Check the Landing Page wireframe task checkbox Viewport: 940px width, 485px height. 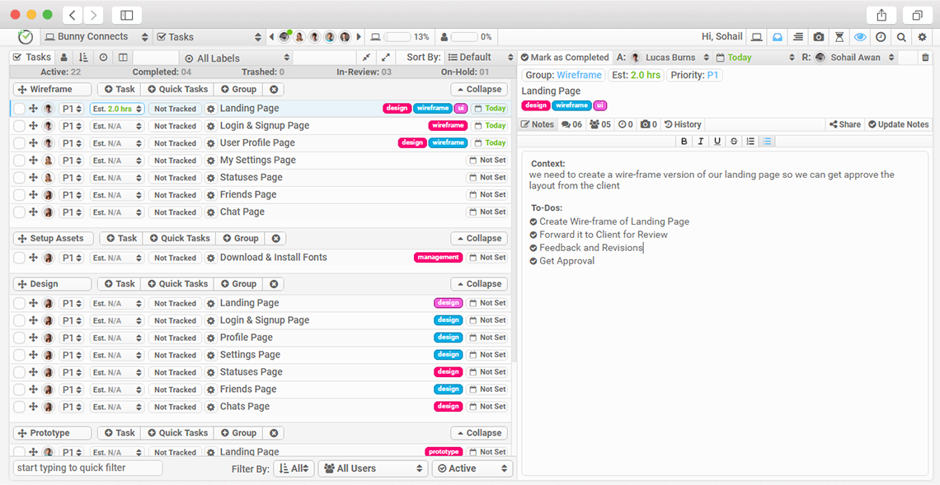coord(20,109)
